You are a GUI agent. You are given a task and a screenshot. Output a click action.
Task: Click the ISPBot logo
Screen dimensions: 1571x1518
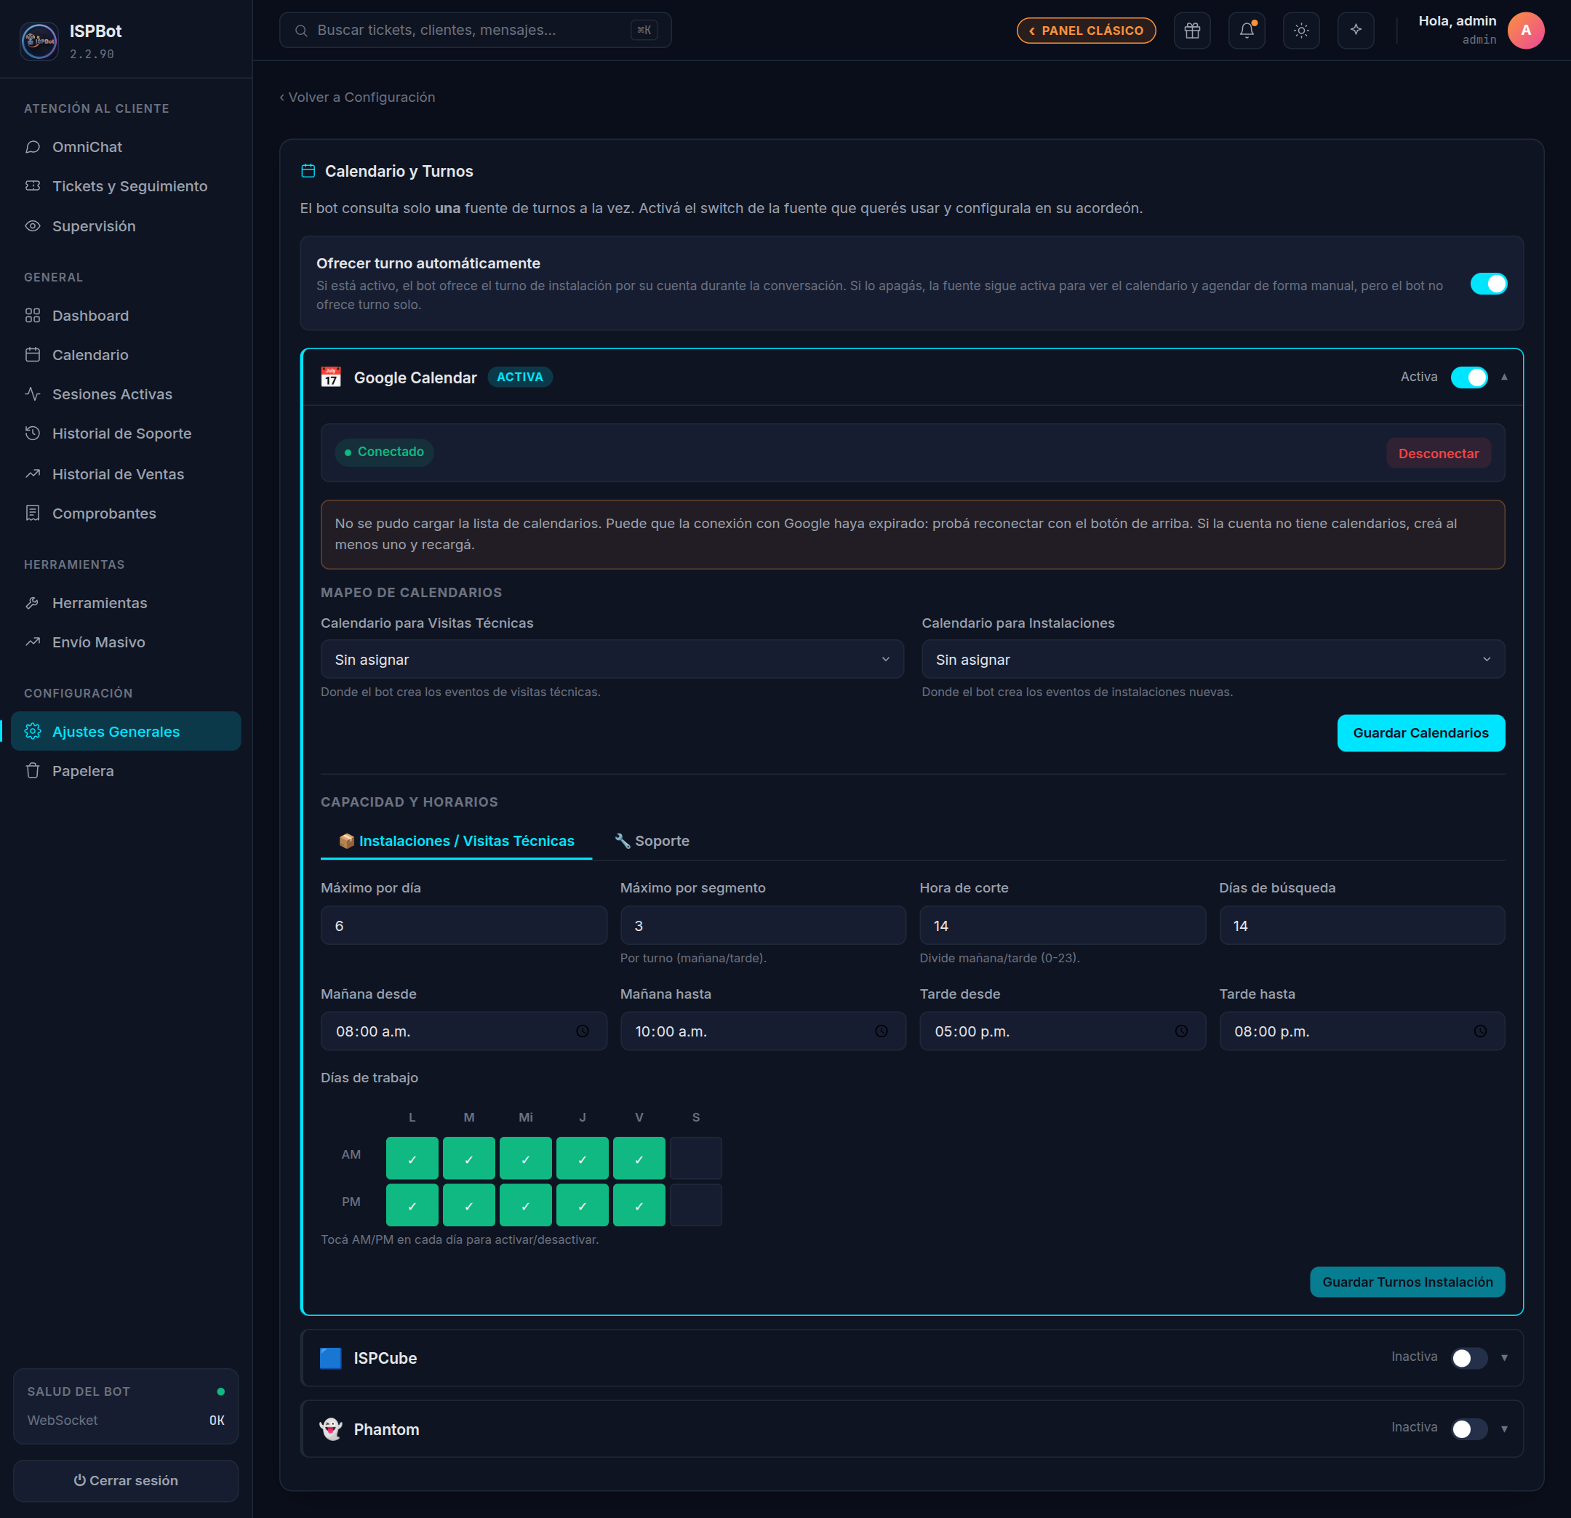pos(39,40)
